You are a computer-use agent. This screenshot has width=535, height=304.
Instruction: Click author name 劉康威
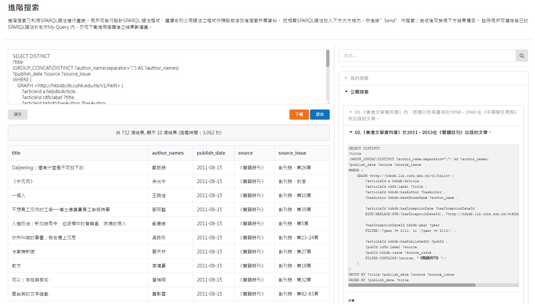pyautogui.click(x=159, y=224)
